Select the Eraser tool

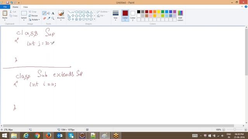point(44,18)
